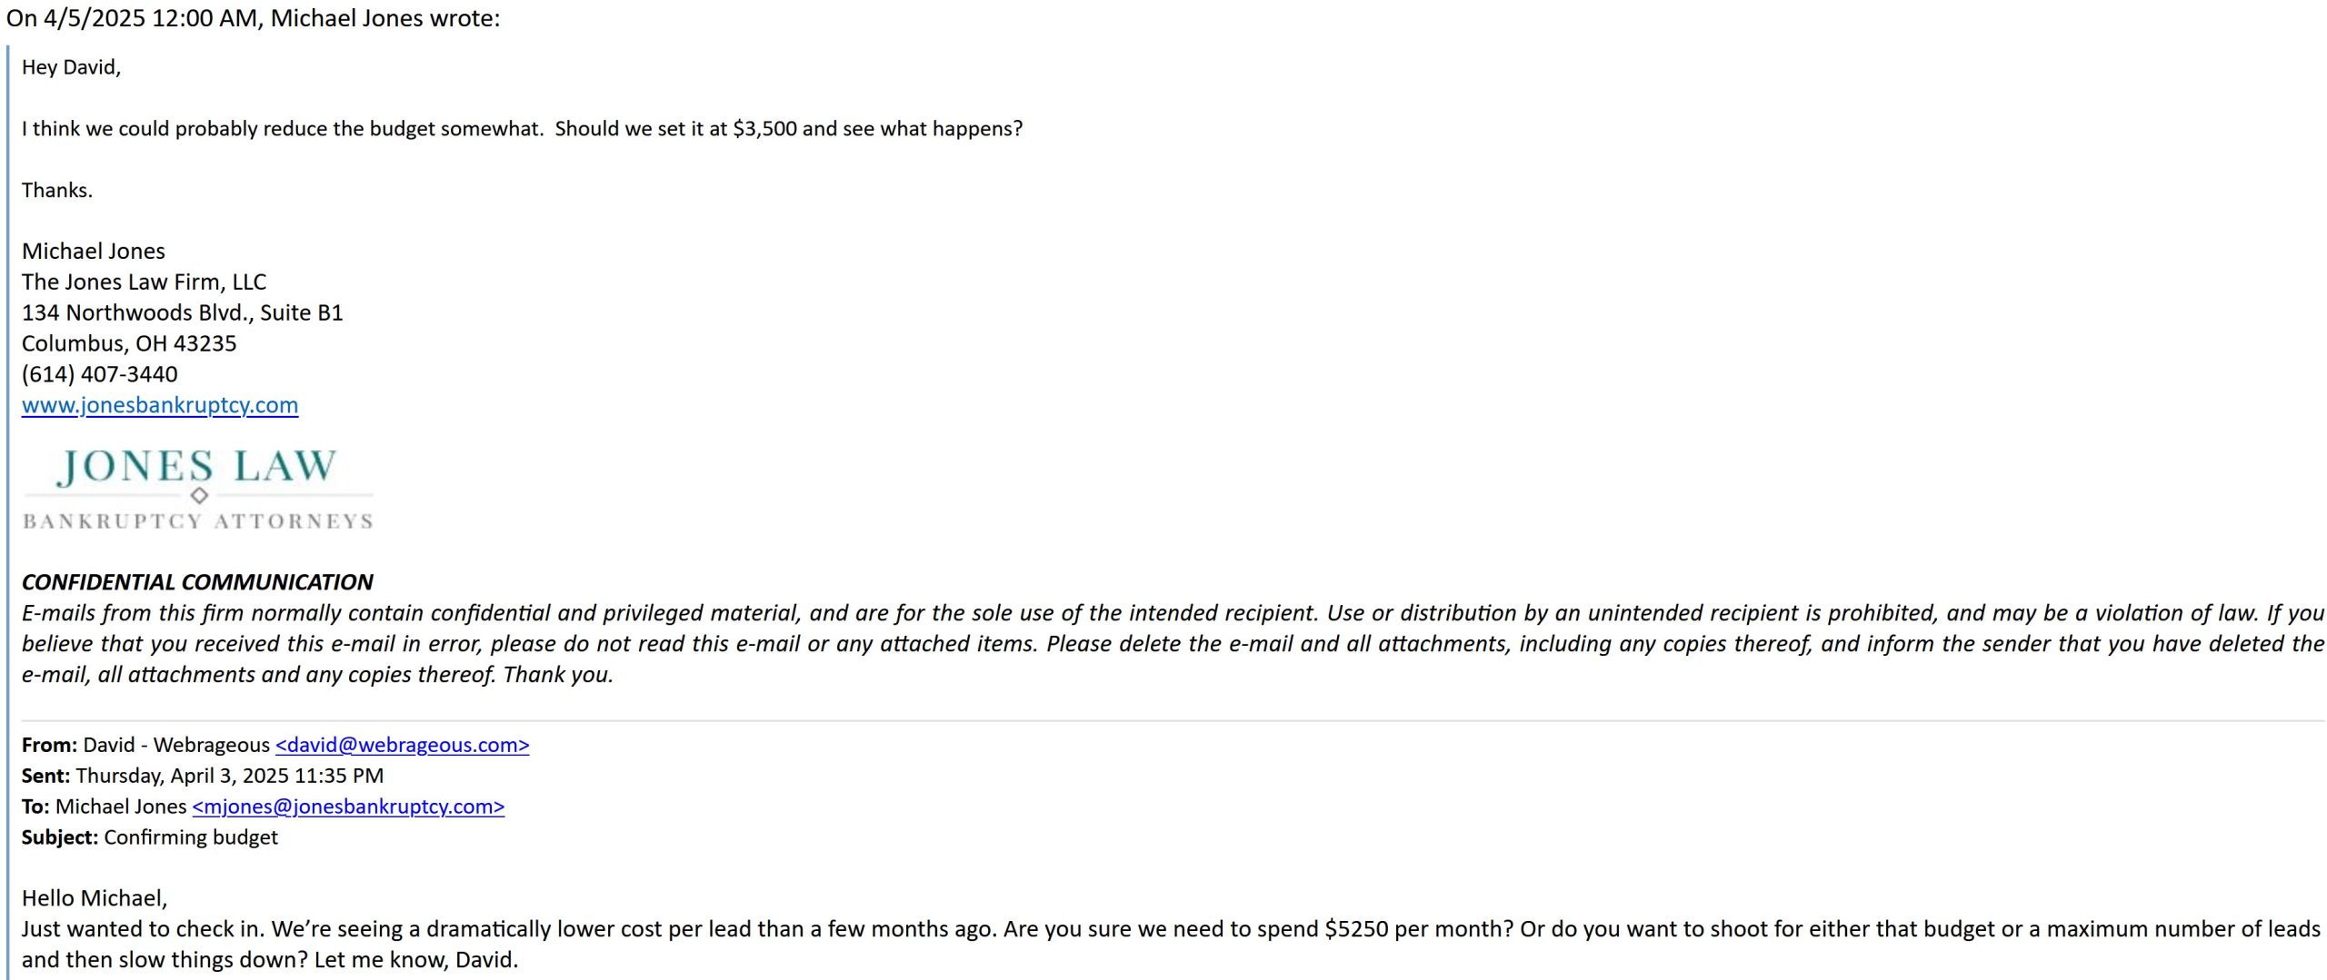Screen dimensions: 2327x980
Task: Click the Jones Law logo image
Action: pos(198,489)
